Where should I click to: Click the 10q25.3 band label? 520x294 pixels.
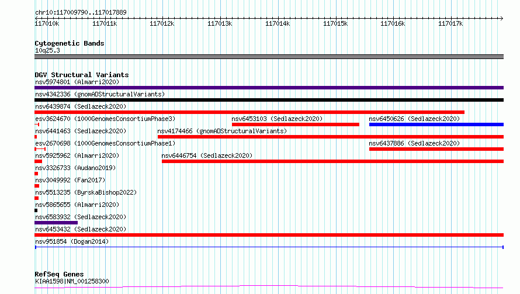coord(47,50)
